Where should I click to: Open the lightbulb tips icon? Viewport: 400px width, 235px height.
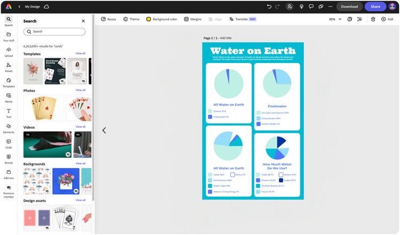coord(301,6)
